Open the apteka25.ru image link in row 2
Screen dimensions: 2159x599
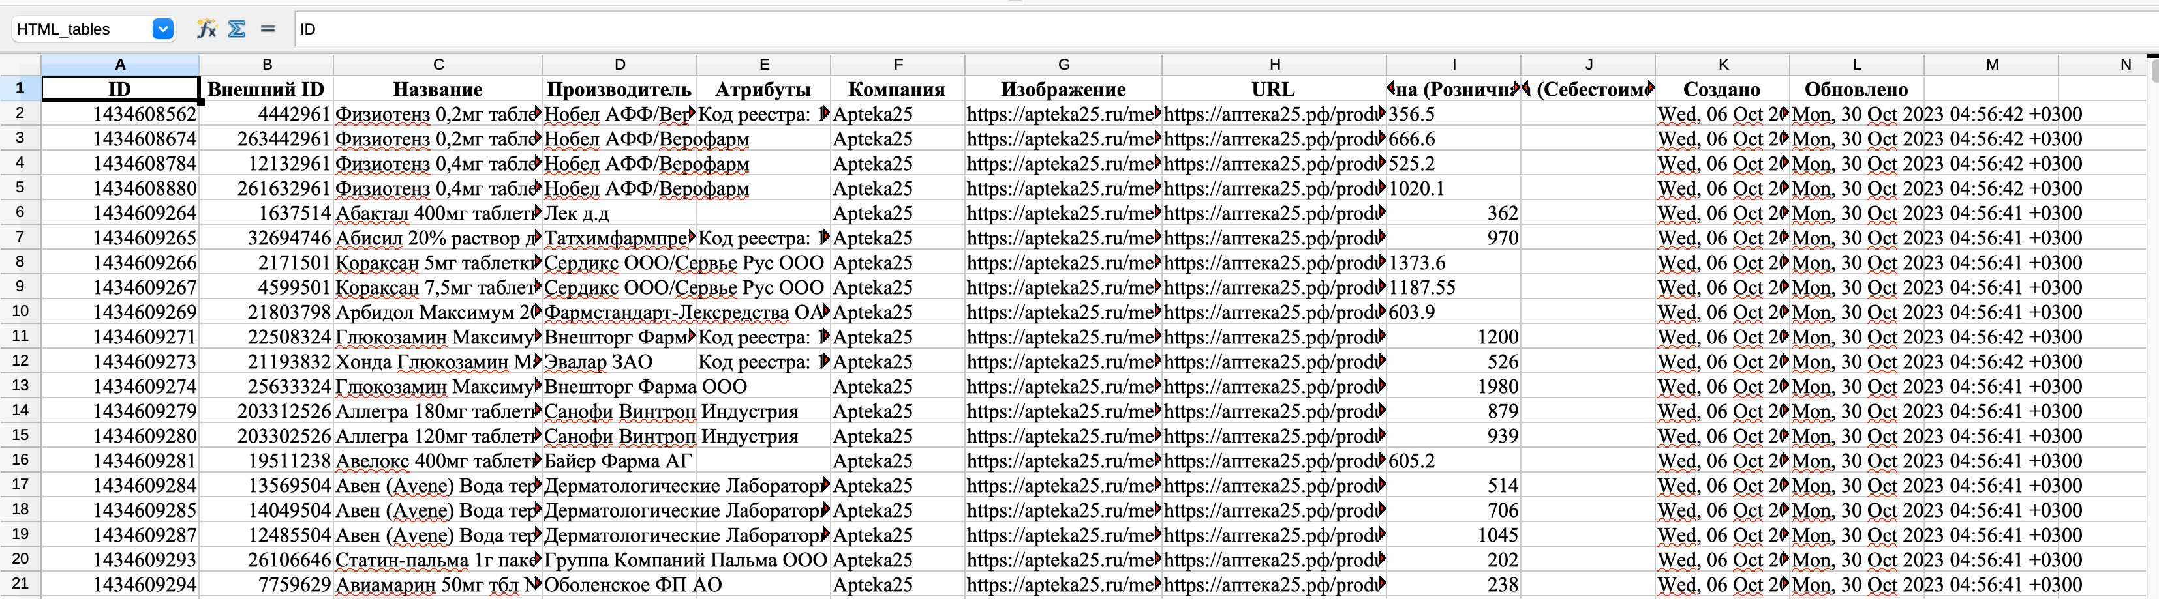[1062, 115]
